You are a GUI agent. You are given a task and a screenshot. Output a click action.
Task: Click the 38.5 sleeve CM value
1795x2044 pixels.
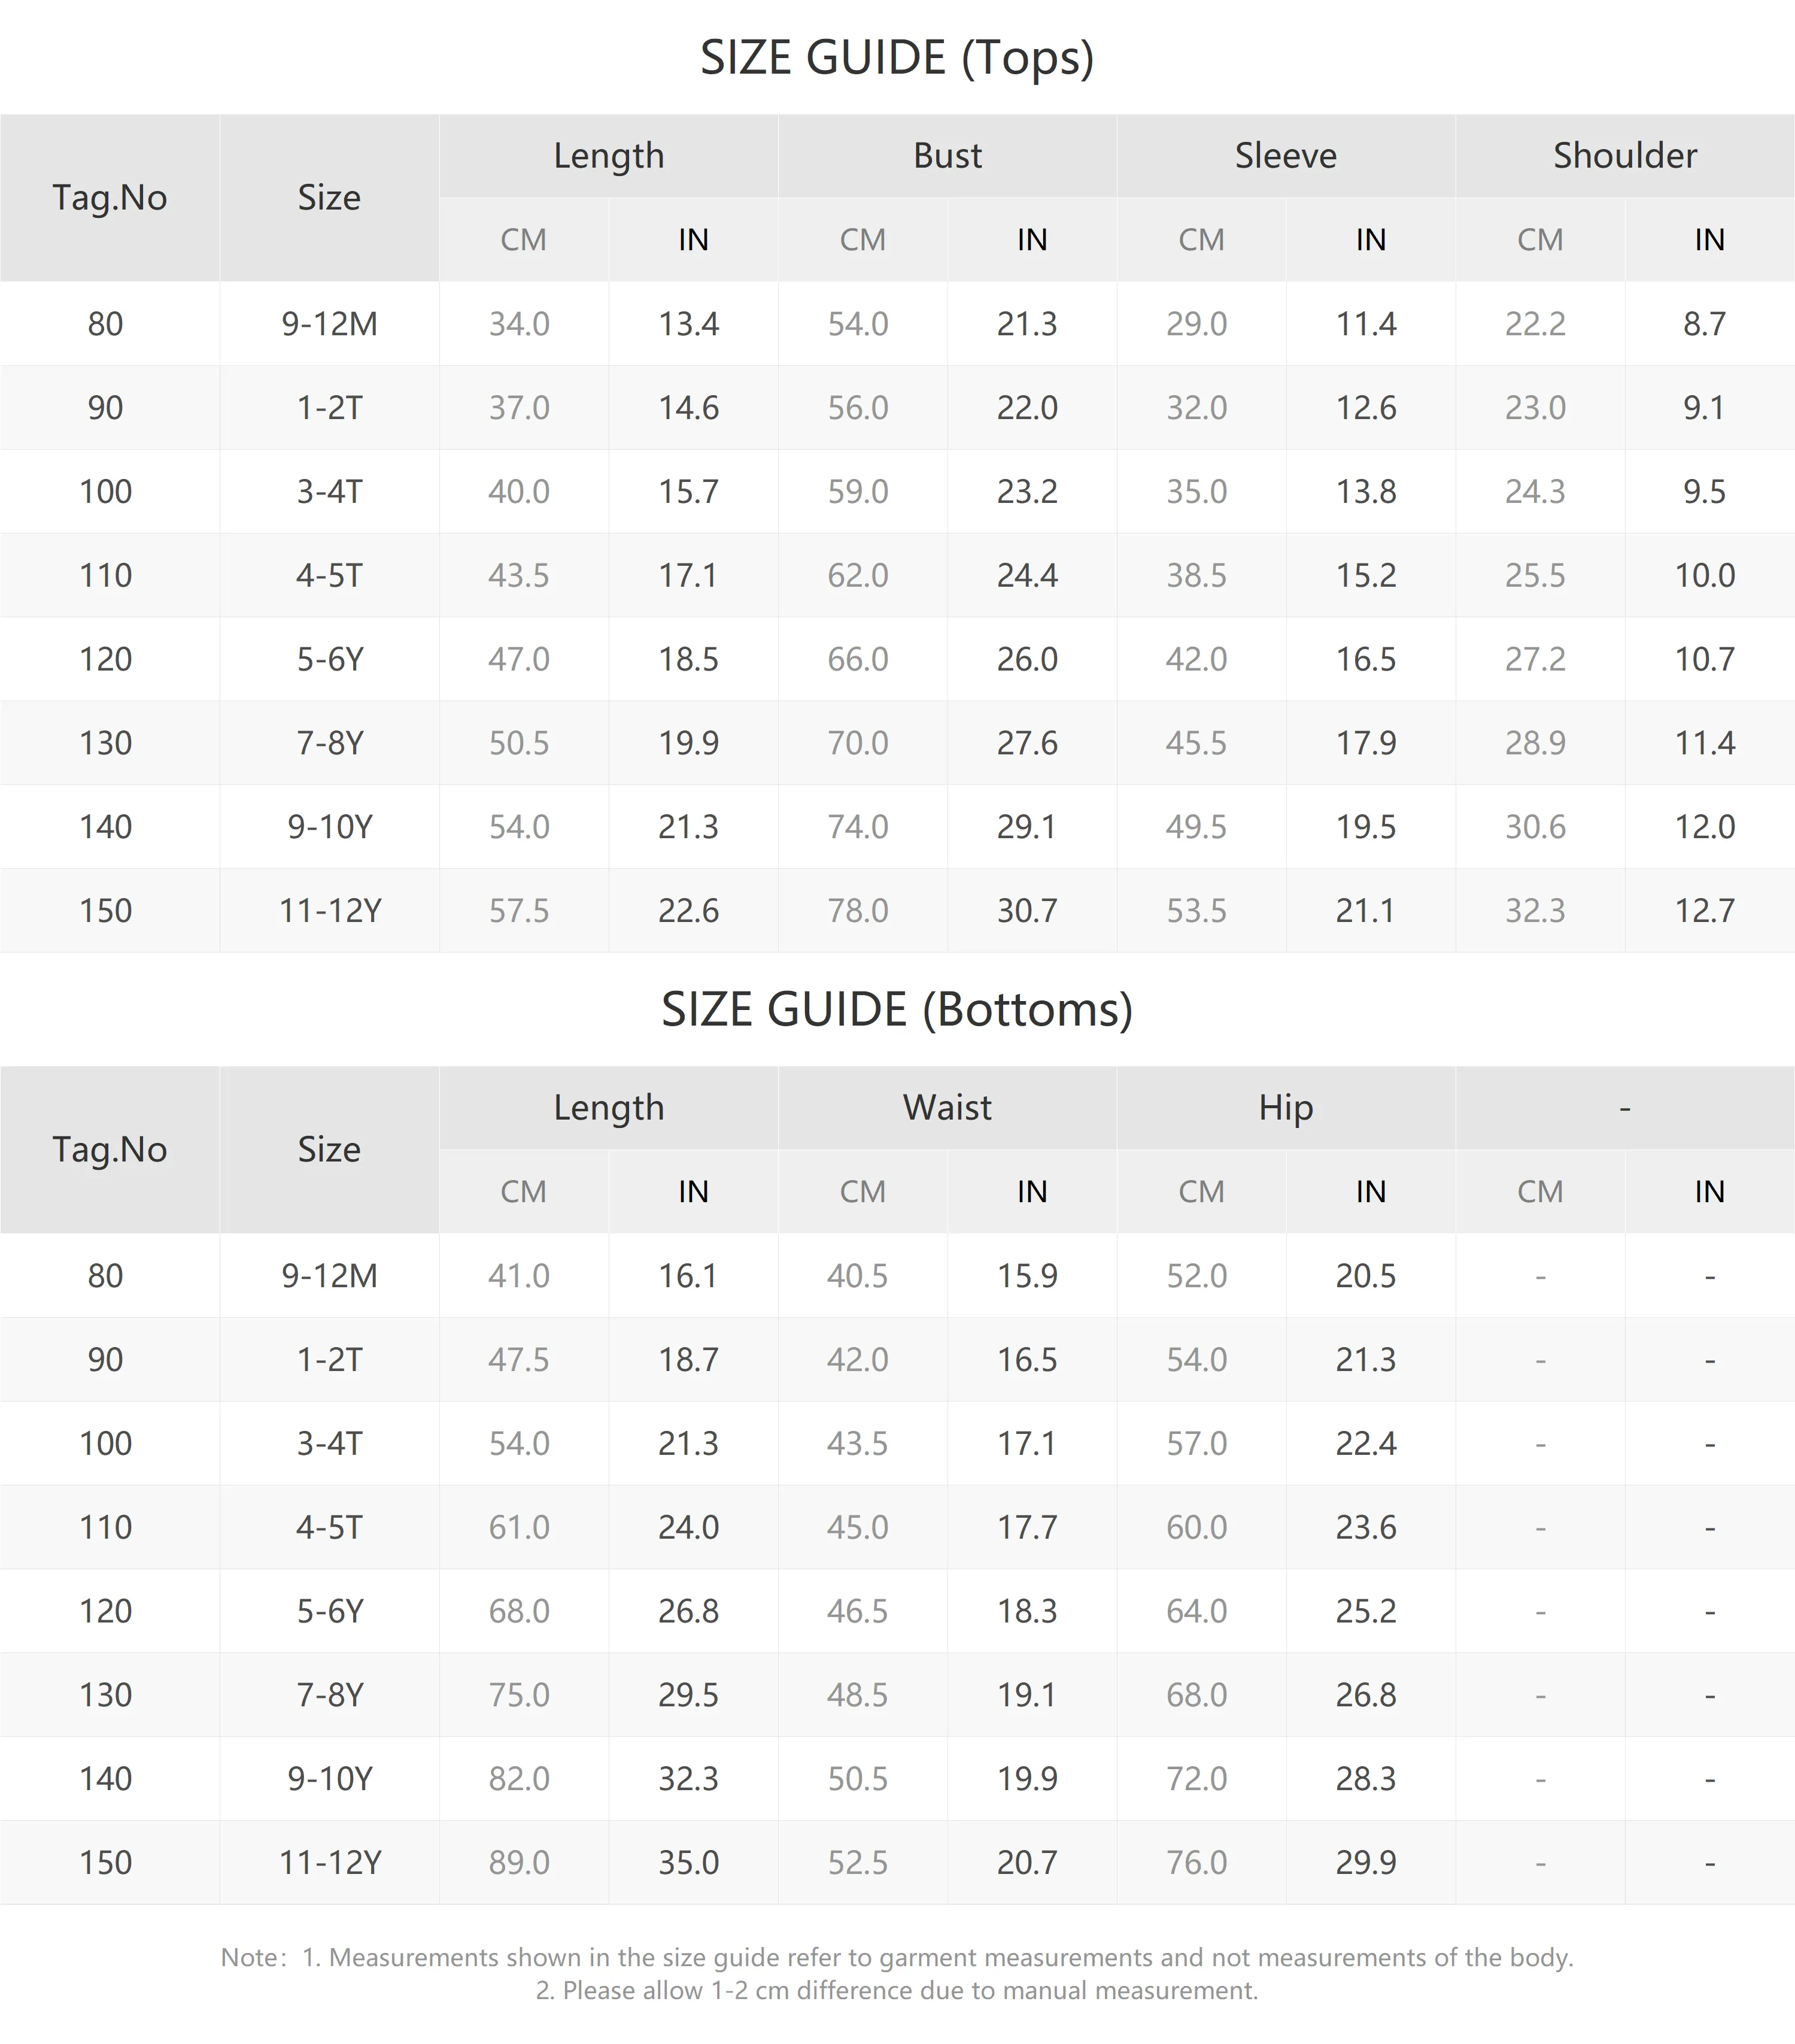(1196, 575)
